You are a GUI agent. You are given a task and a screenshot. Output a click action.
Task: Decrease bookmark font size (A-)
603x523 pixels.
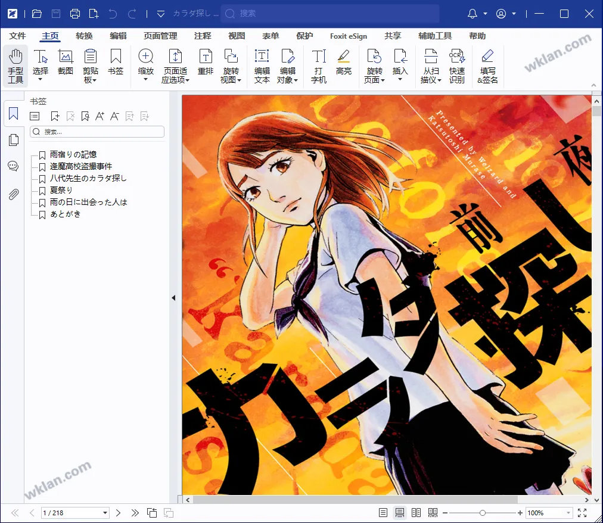pos(114,116)
